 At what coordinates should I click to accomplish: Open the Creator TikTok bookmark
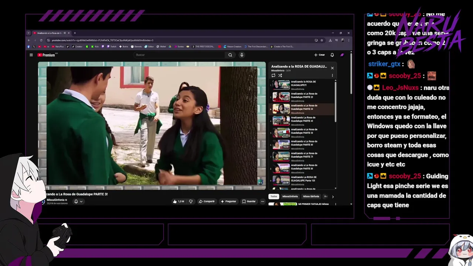coord(77,47)
